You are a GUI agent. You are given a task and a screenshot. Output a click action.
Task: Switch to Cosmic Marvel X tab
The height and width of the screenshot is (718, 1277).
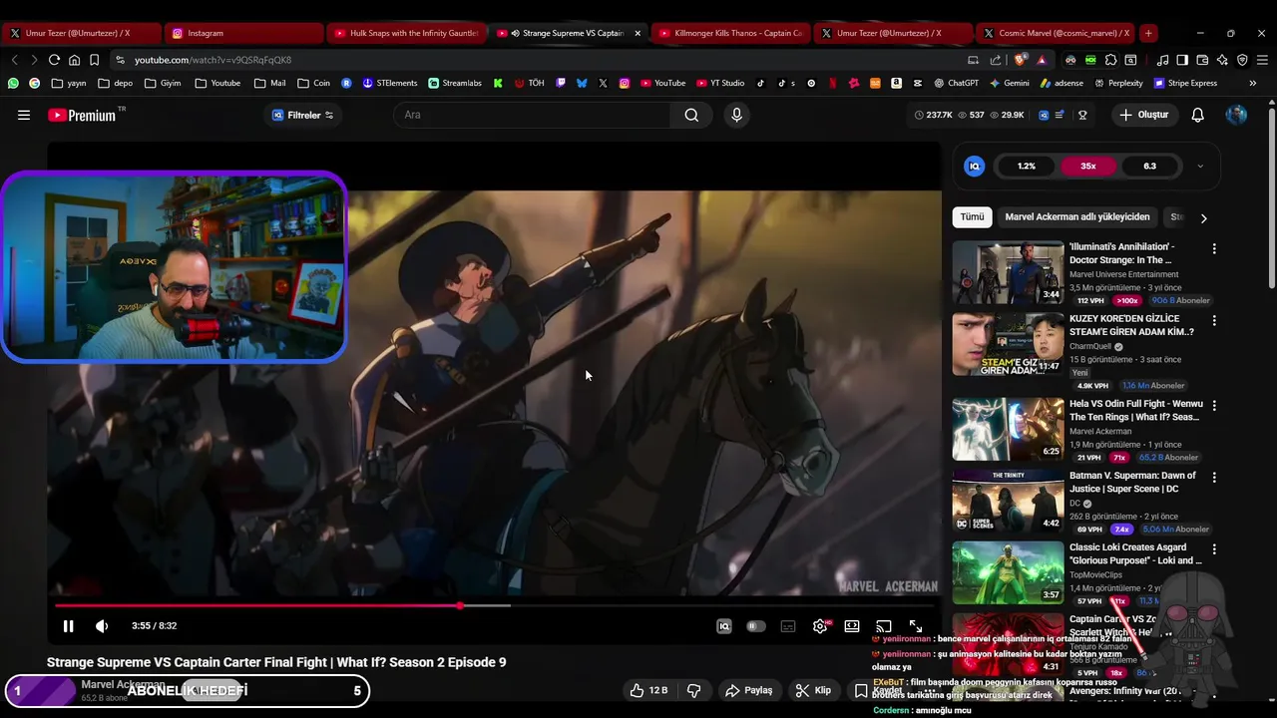[1056, 33]
